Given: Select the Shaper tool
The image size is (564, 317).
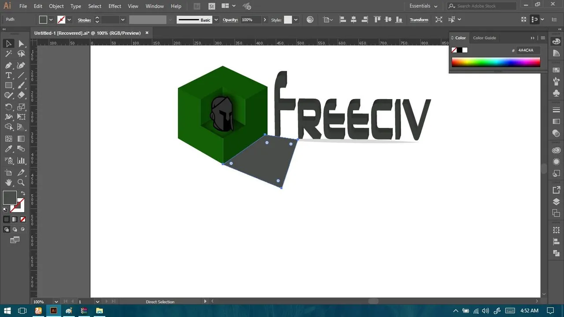Looking at the screenshot, I should click(x=8, y=95).
